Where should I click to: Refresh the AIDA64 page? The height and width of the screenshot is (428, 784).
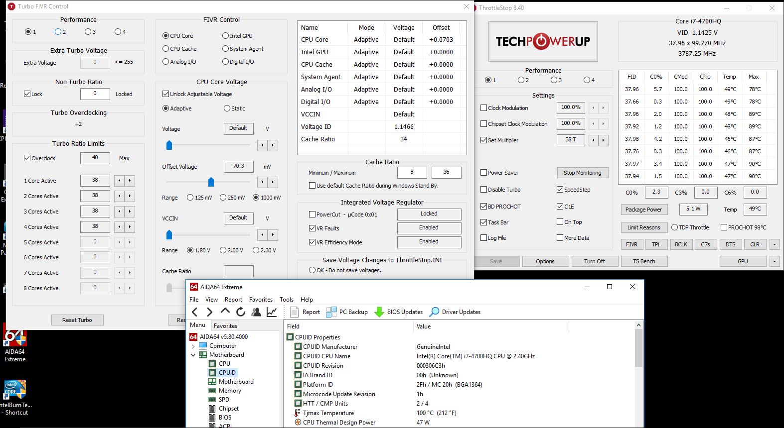tap(241, 312)
